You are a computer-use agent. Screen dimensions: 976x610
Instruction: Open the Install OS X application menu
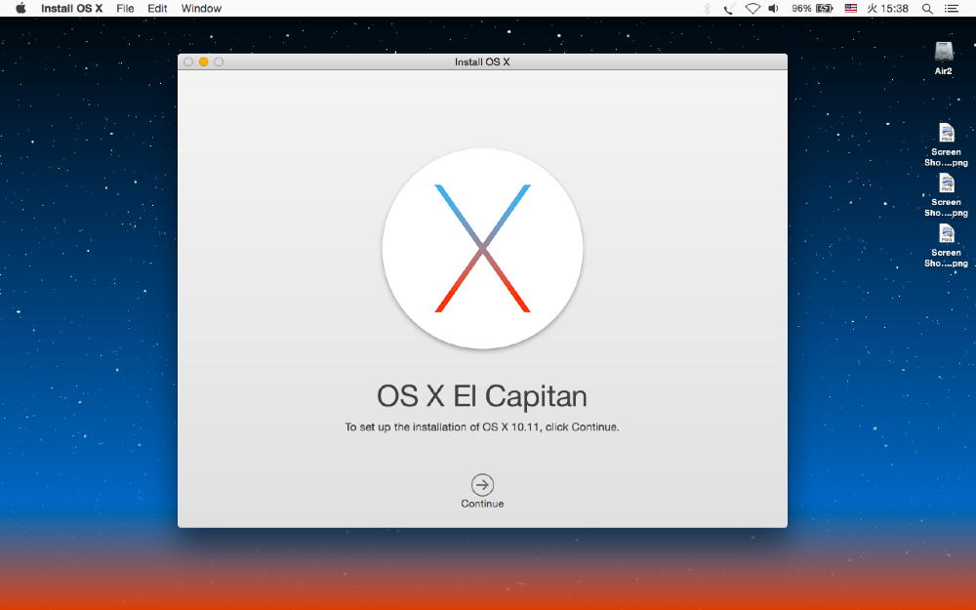[x=71, y=8]
